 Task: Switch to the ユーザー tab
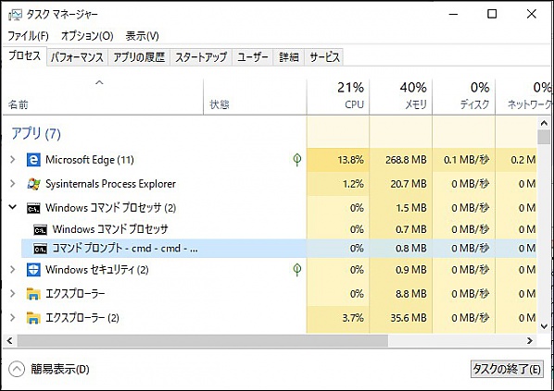(x=253, y=57)
